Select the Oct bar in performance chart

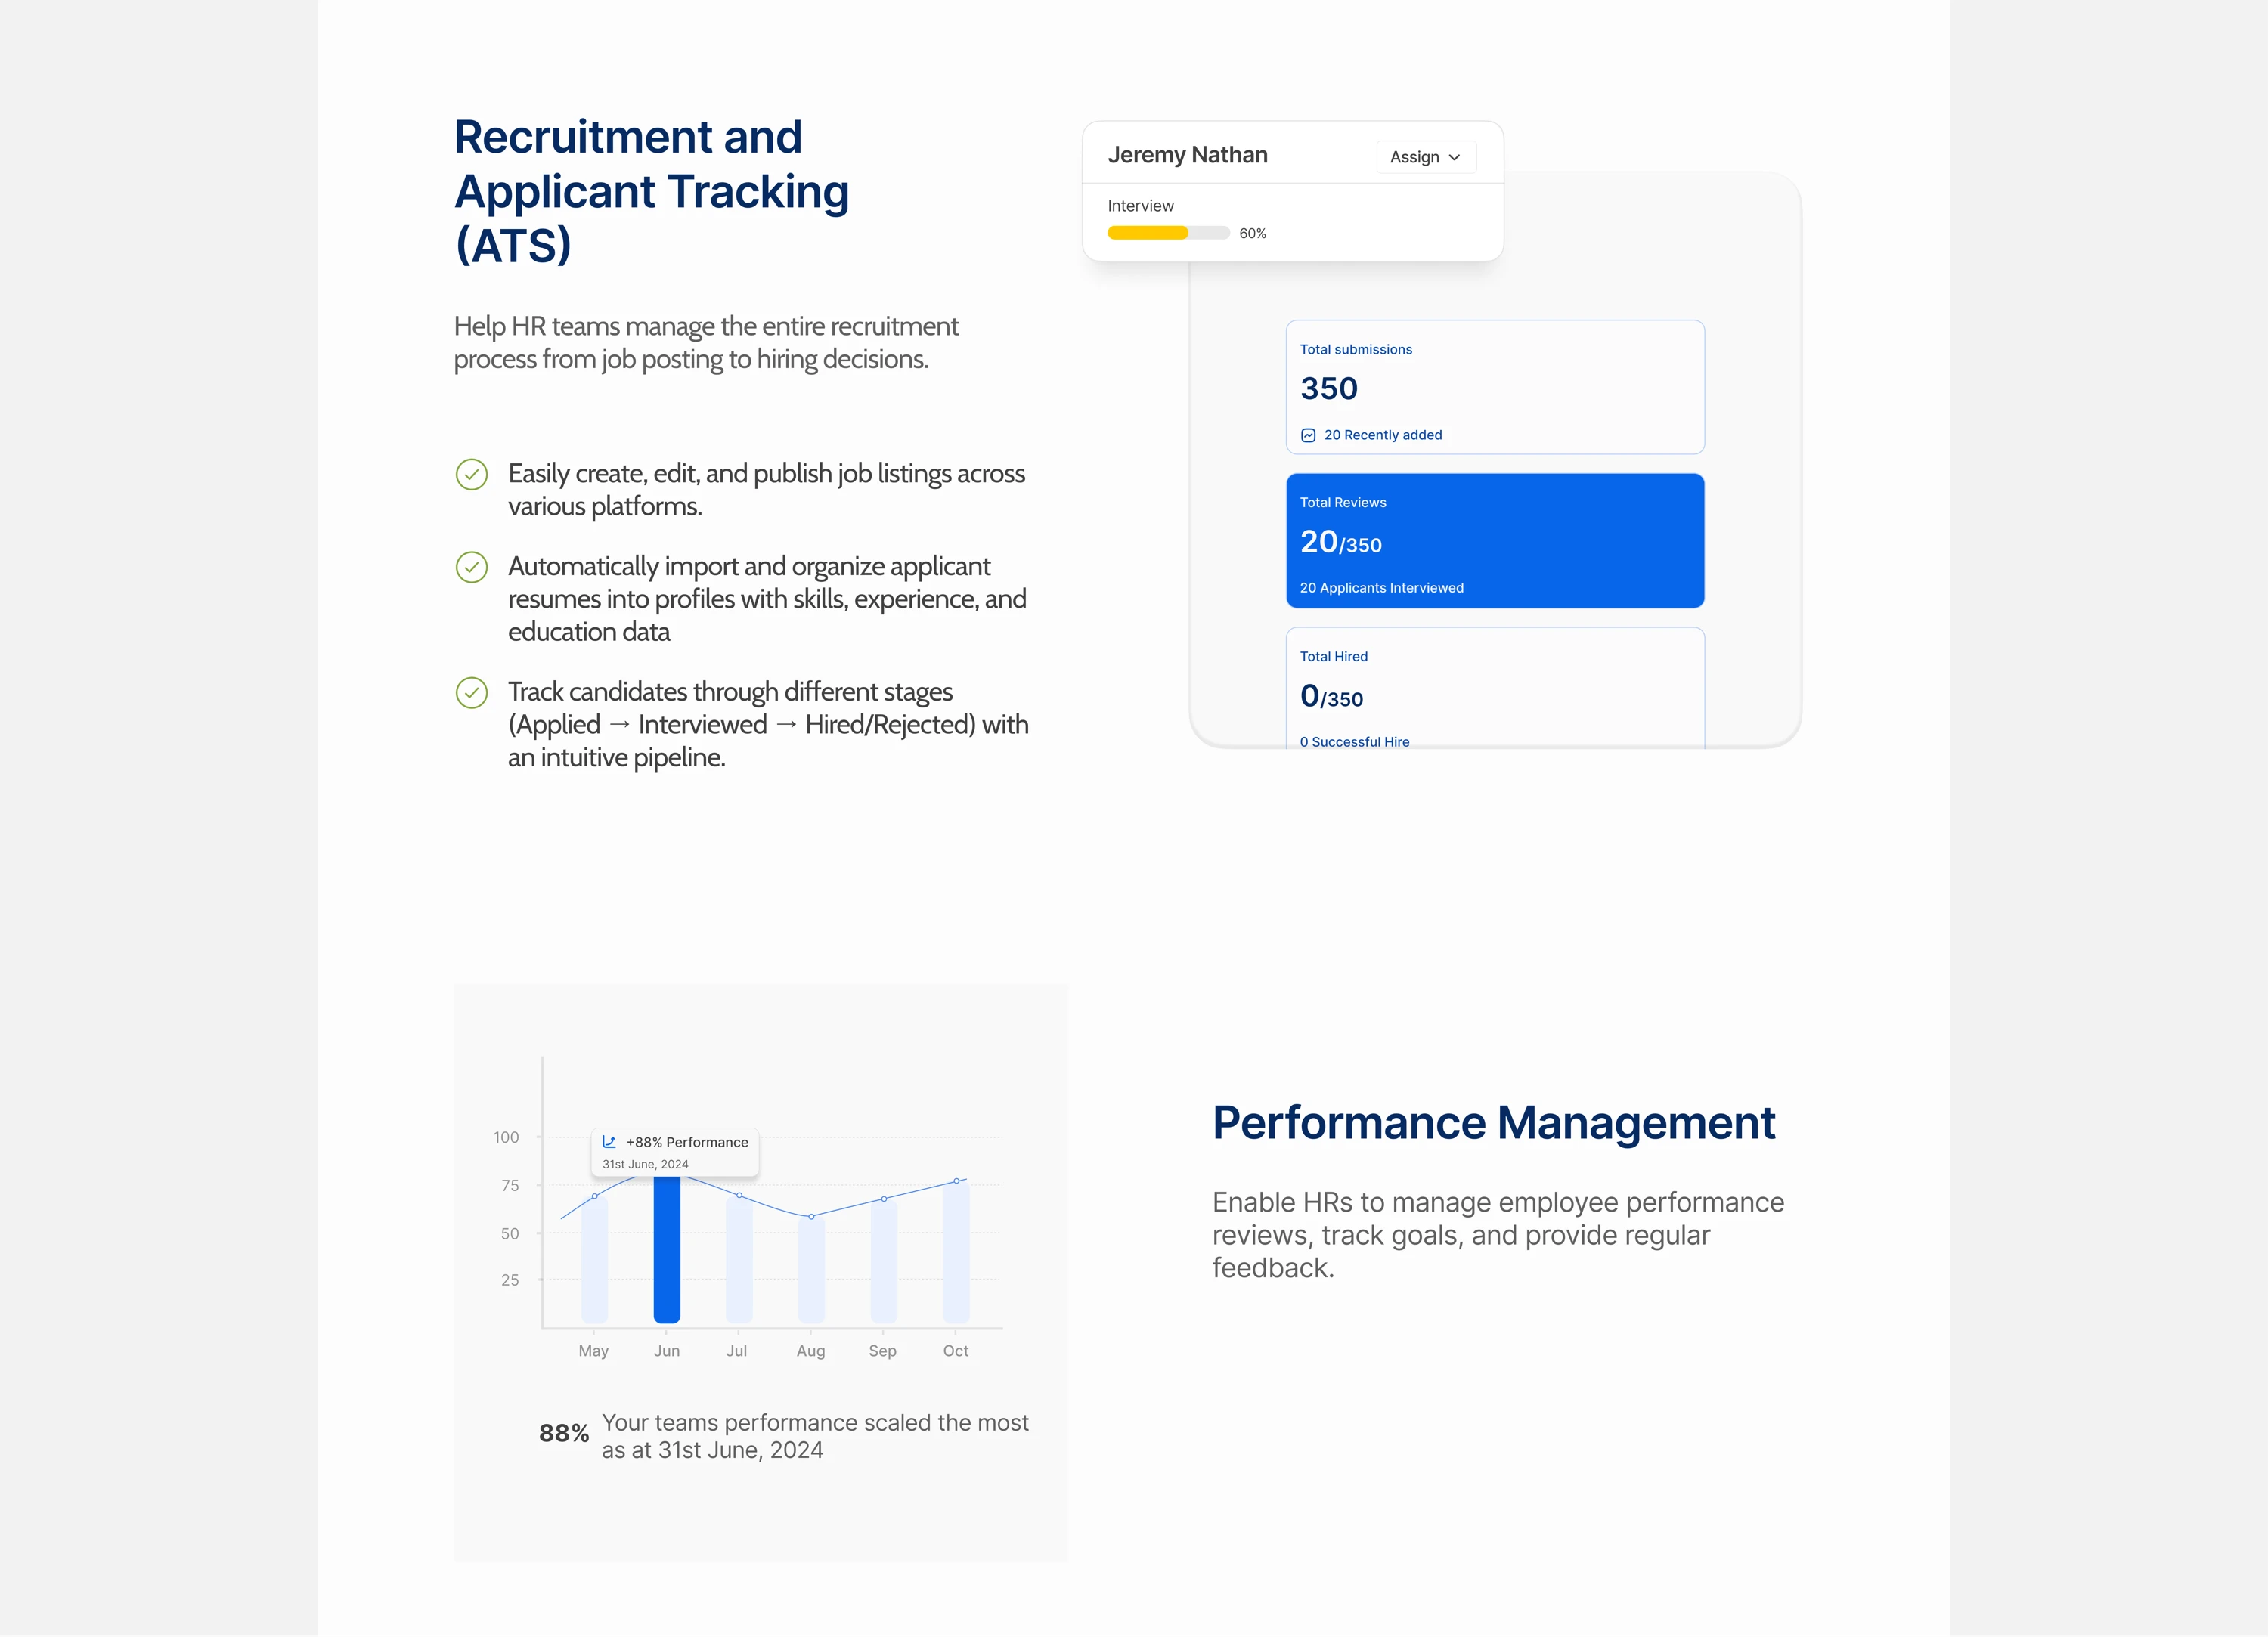coord(956,1252)
